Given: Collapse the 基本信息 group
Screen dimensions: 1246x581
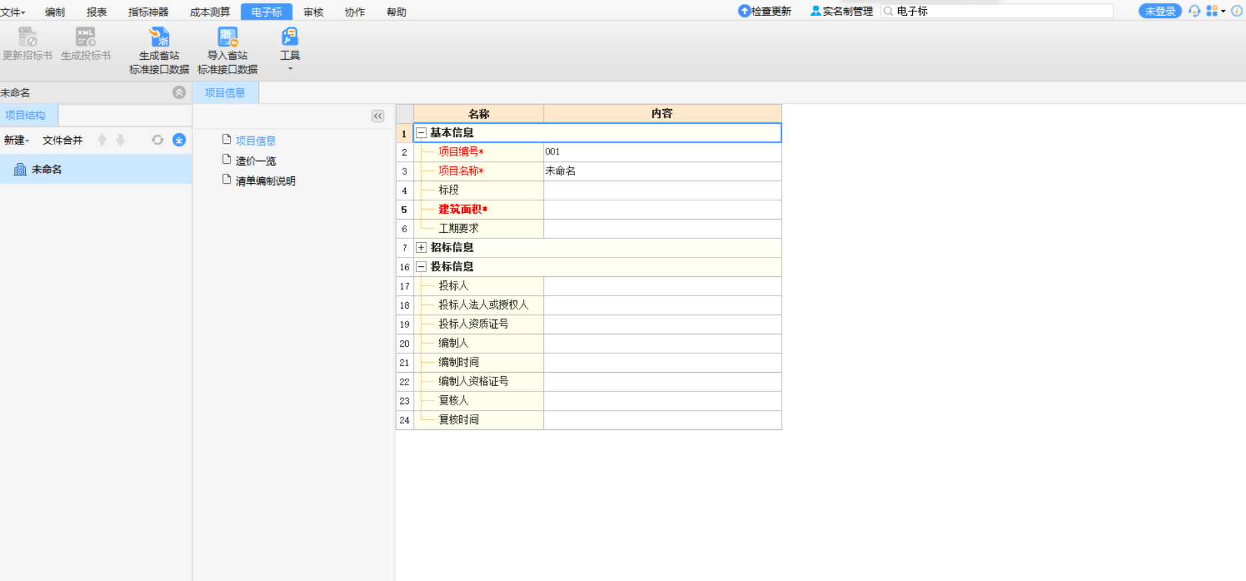Looking at the screenshot, I should pyautogui.click(x=421, y=133).
